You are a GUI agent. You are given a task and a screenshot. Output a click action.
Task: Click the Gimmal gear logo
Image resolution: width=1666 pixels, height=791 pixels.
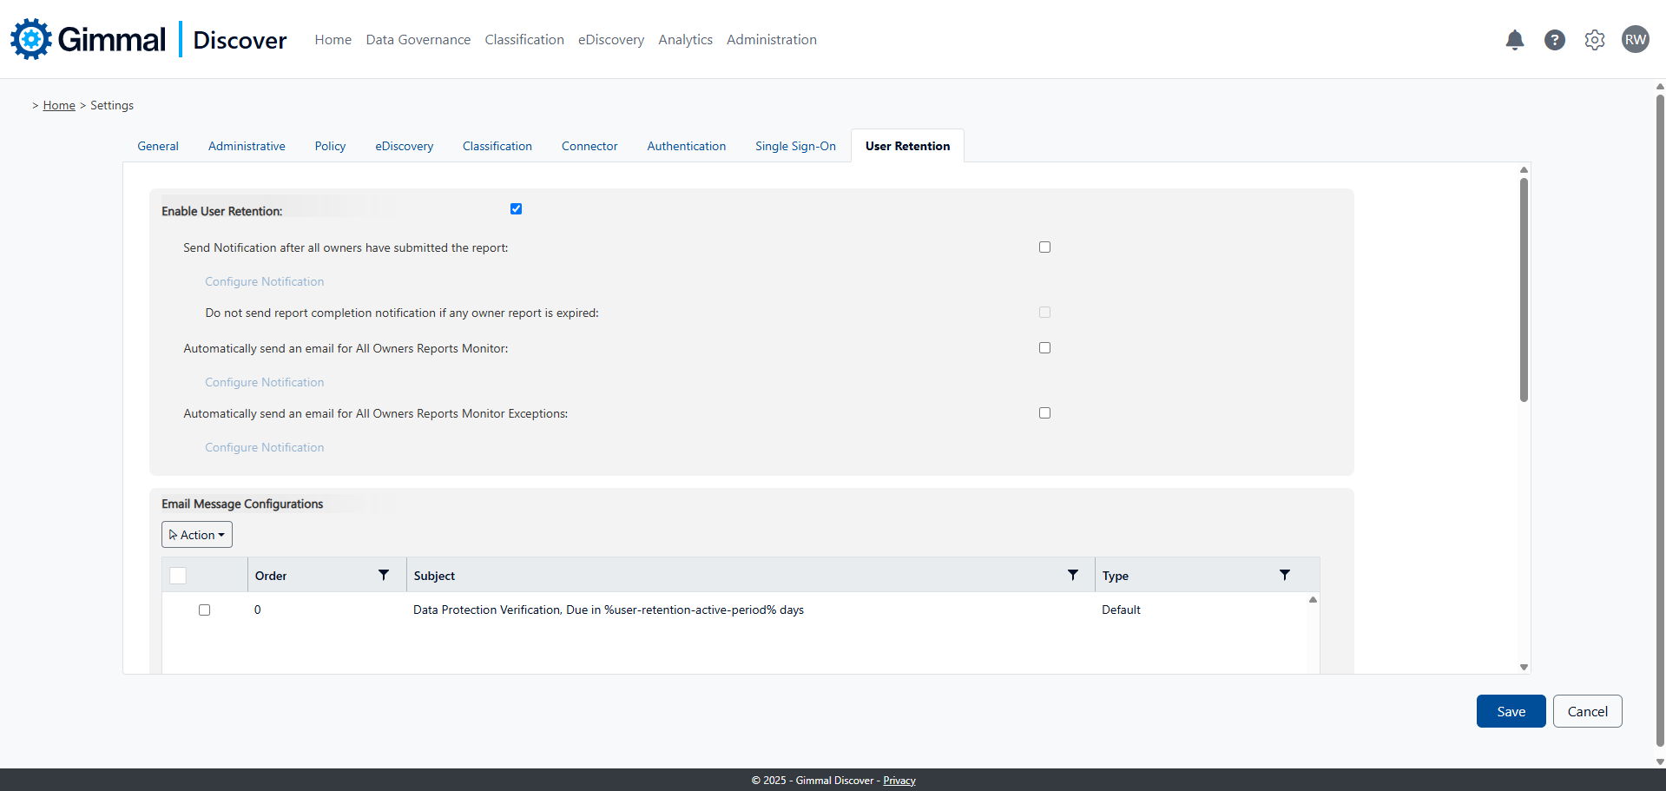[31, 39]
